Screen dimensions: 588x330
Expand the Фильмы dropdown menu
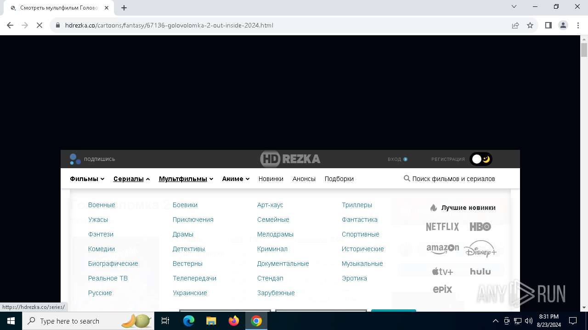(x=87, y=179)
